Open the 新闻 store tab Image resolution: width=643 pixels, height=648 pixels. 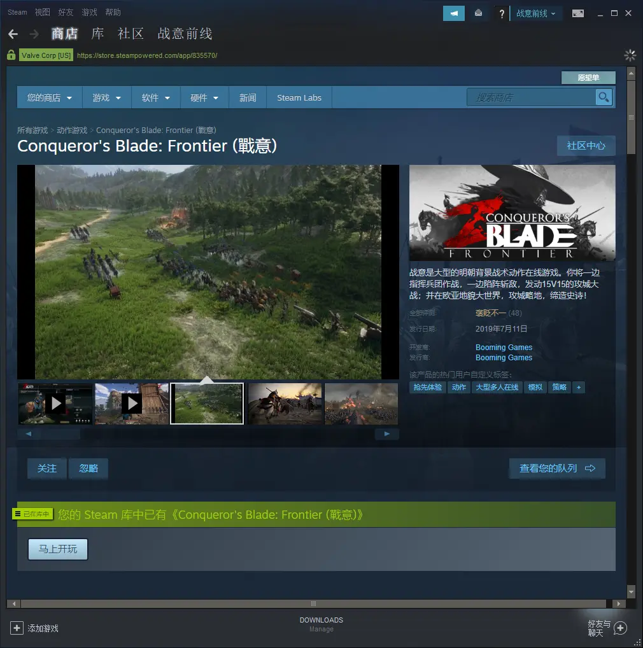248,97
